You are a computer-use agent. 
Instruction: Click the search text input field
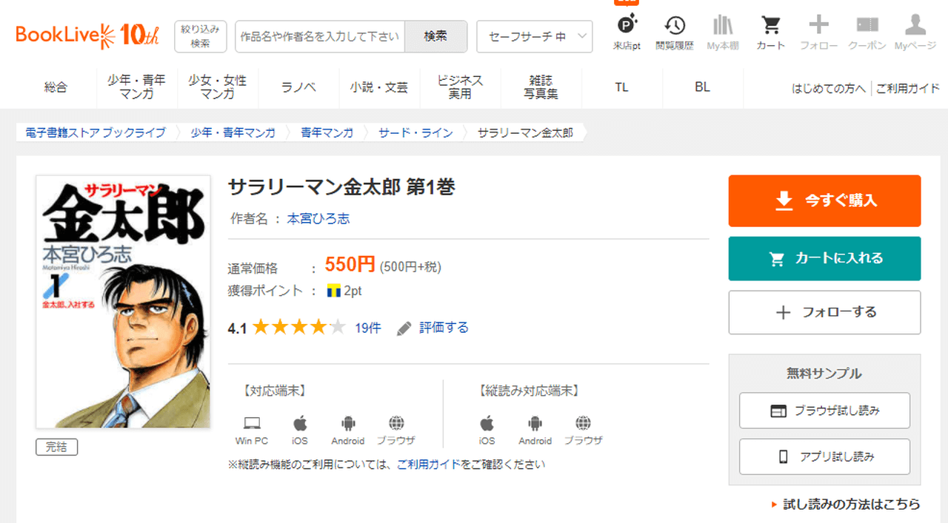320,36
